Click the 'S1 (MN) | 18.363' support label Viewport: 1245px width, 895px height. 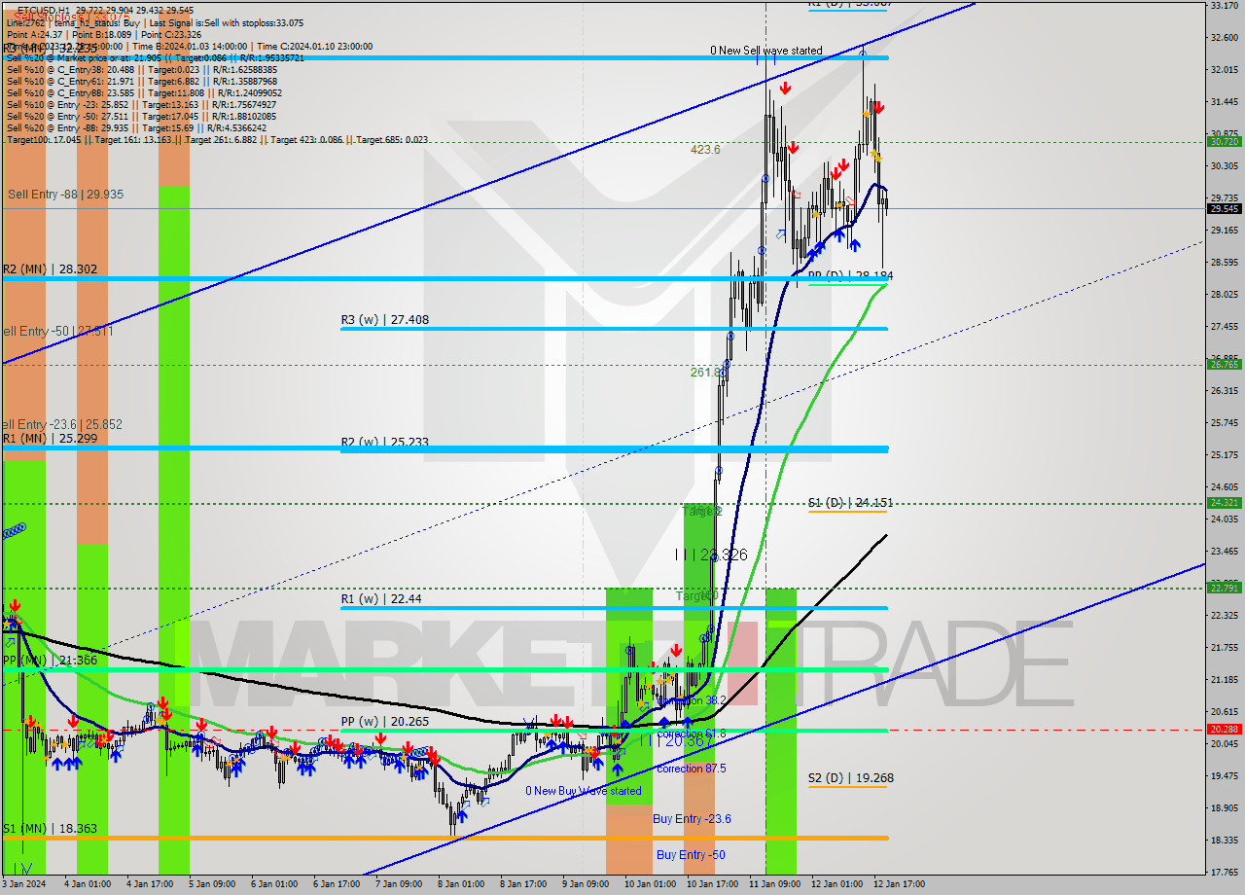(x=50, y=828)
